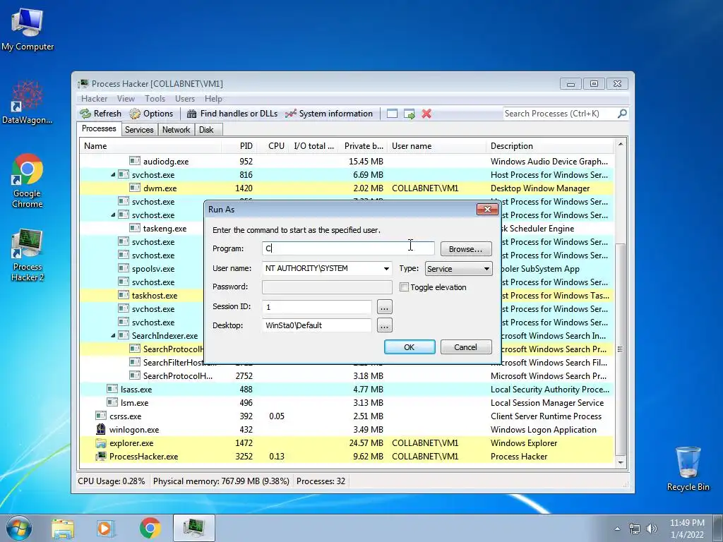Image resolution: width=723 pixels, height=542 pixels.
Task: Select the DataWagon desktop shortcut
Action: click(x=28, y=102)
